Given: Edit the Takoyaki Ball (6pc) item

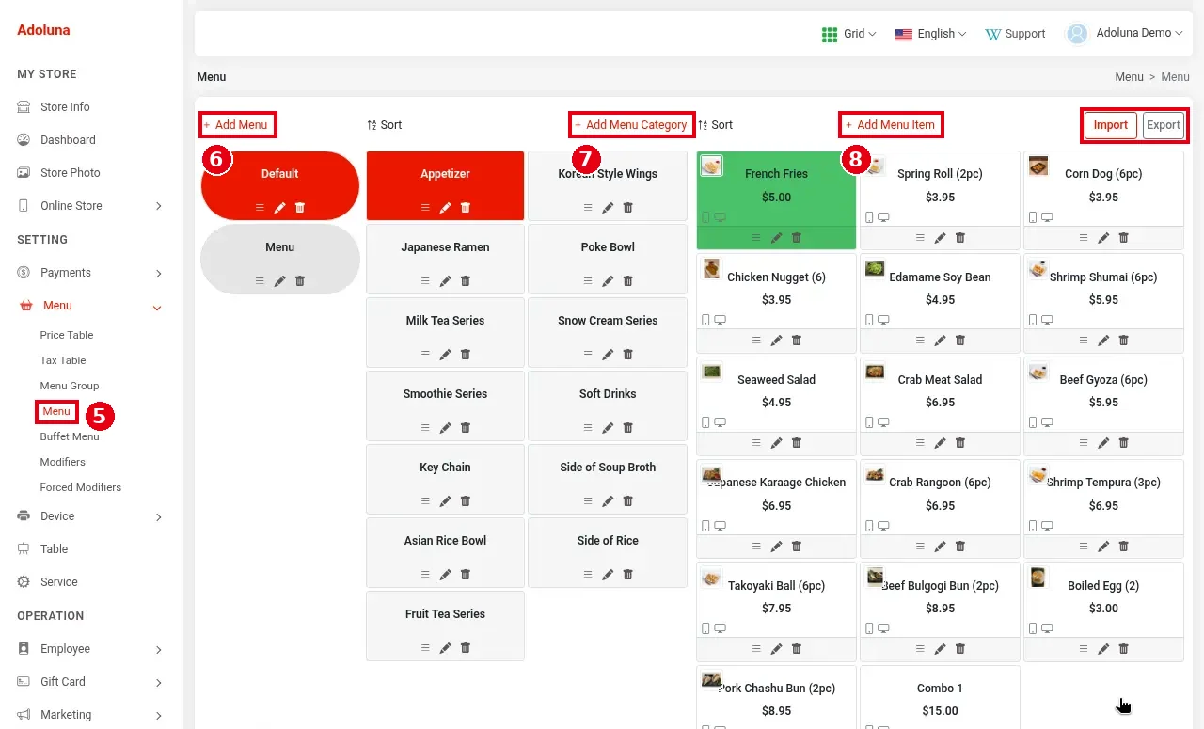Looking at the screenshot, I should click(x=776, y=649).
